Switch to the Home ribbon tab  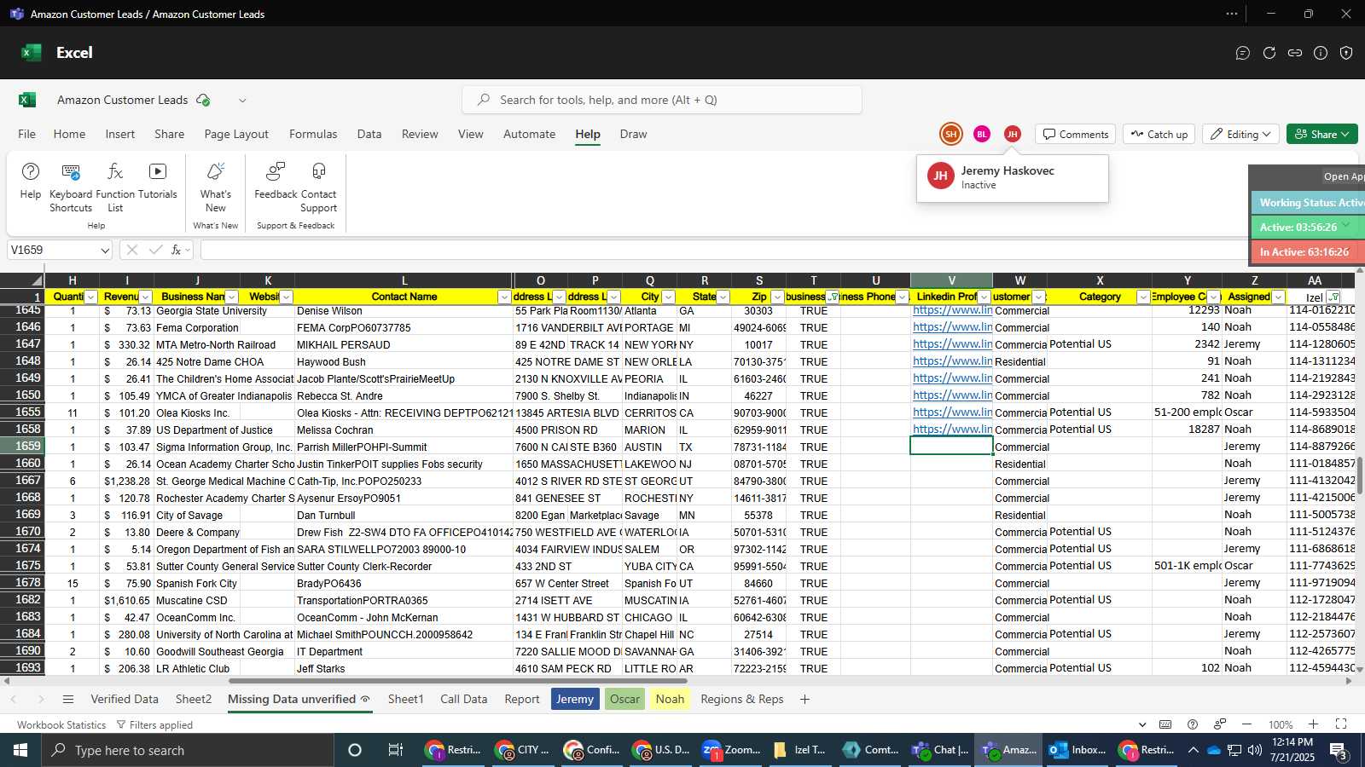click(x=69, y=134)
